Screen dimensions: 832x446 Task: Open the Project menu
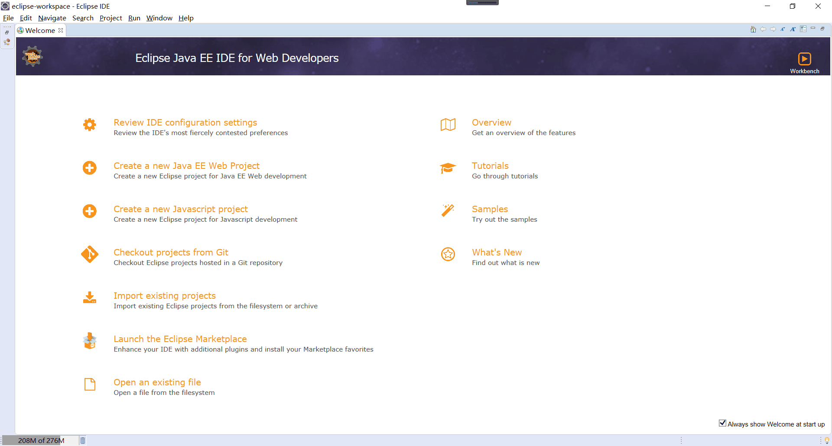pos(111,18)
